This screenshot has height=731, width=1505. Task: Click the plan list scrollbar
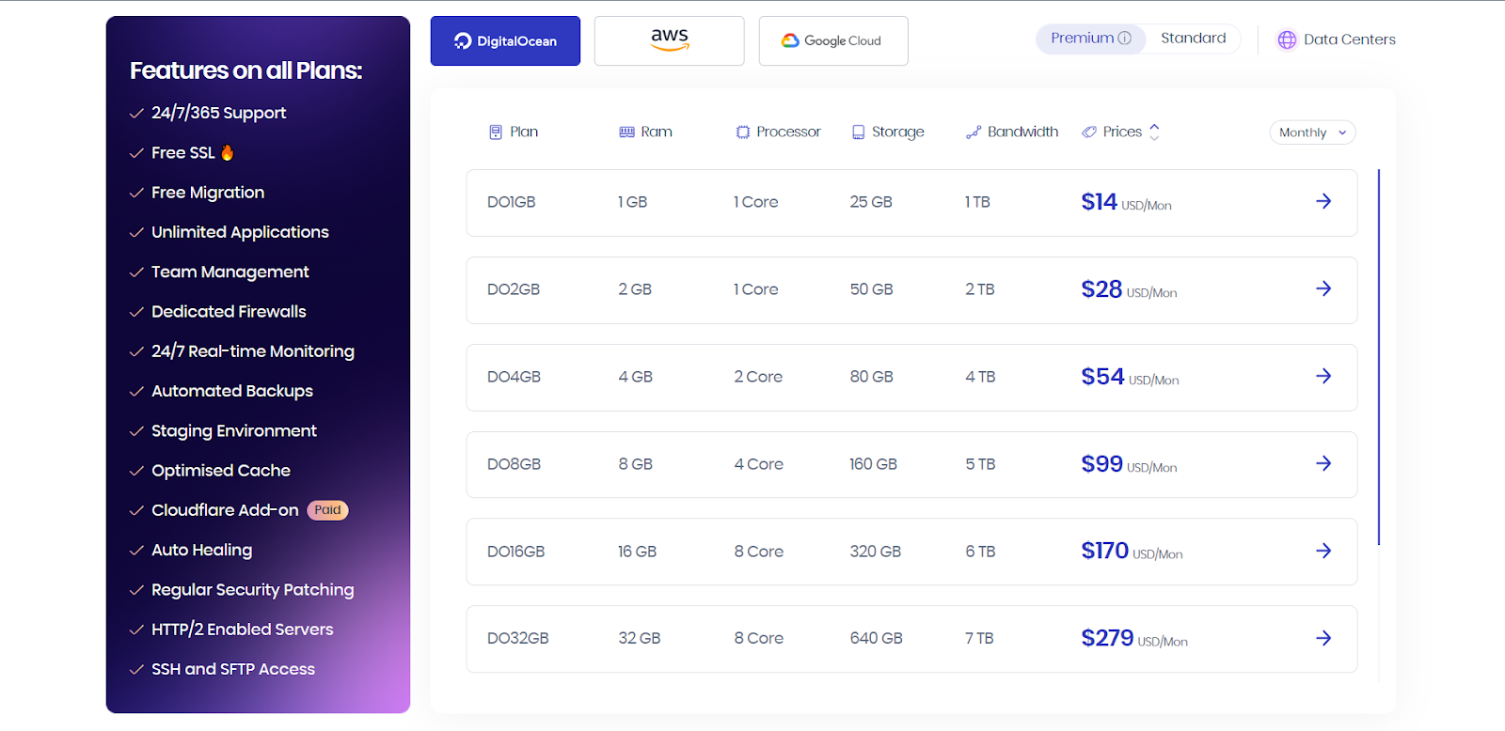(1379, 357)
